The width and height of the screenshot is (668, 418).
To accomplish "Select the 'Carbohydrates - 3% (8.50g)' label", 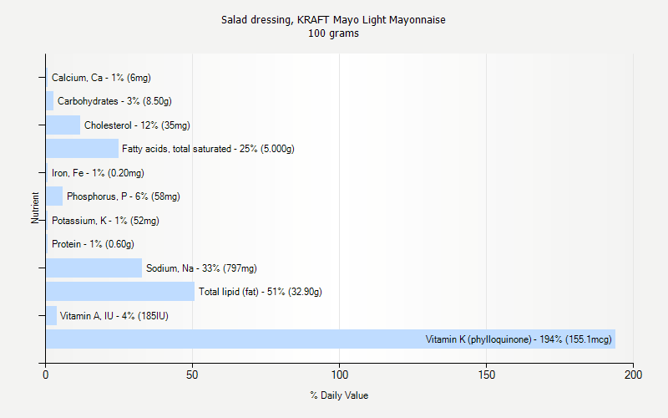I will click(114, 101).
